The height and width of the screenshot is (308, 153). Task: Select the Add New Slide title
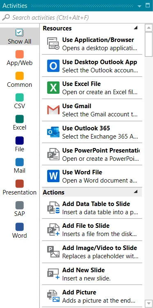[x=83, y=270]
